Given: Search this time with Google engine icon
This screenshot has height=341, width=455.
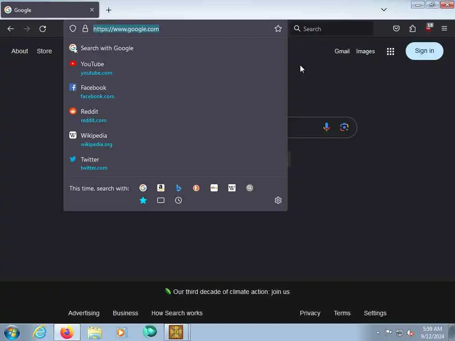Looking at the screenshot, I should point(143,188).
